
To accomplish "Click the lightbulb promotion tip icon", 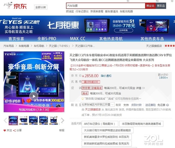I will [x=83, y=99].
